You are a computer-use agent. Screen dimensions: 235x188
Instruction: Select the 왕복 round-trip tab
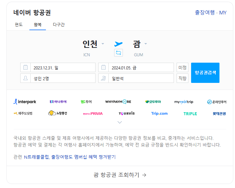tap(37, 25)
